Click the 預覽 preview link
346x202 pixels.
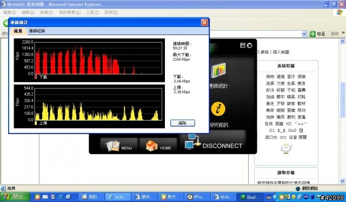pyautogui.click(x=303, y=137)
